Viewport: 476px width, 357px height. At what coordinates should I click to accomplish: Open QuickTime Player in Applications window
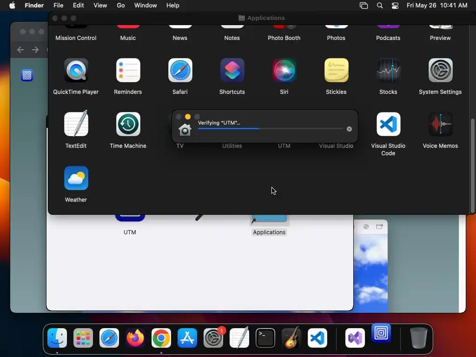point(76,71)
